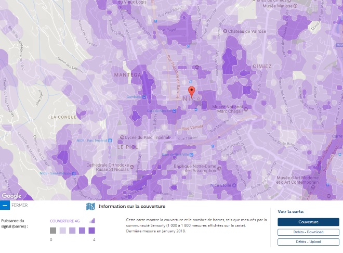Show the Couverture map view
Image resolution: width=343 pixels, height=253 pixels.
308,222
